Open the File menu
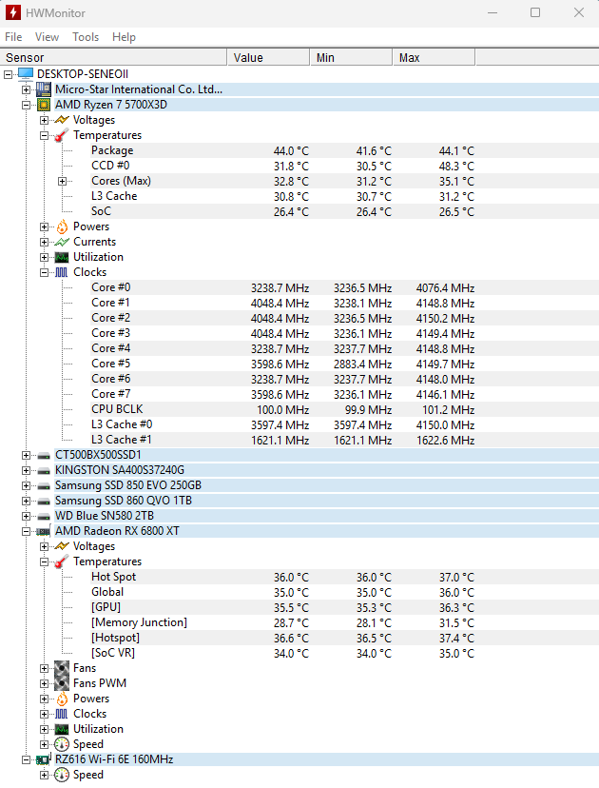Screen dimensions: 599x788 click(x=13, y=37)
